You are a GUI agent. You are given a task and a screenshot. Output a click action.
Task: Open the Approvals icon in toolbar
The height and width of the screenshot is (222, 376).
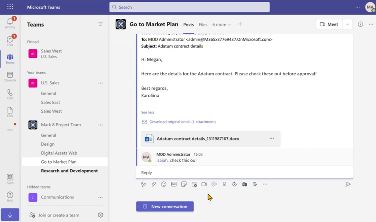234,184
